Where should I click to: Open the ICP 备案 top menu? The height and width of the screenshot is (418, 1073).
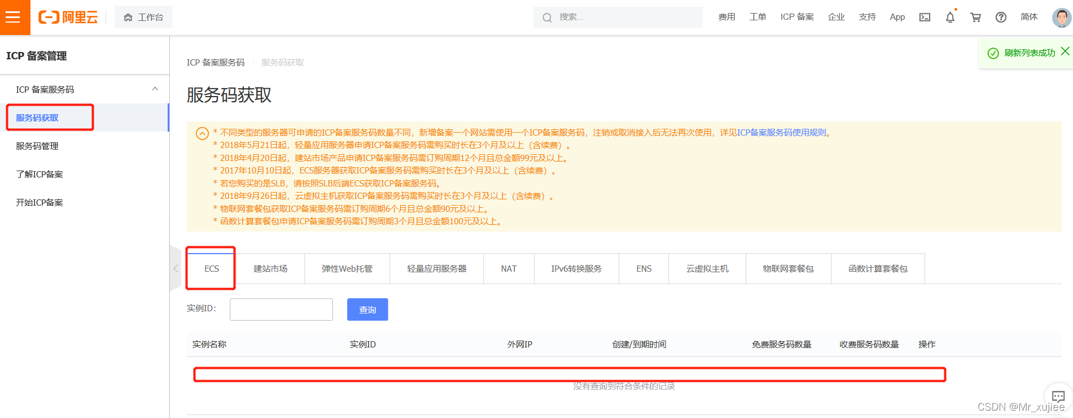tap(797, 17)
